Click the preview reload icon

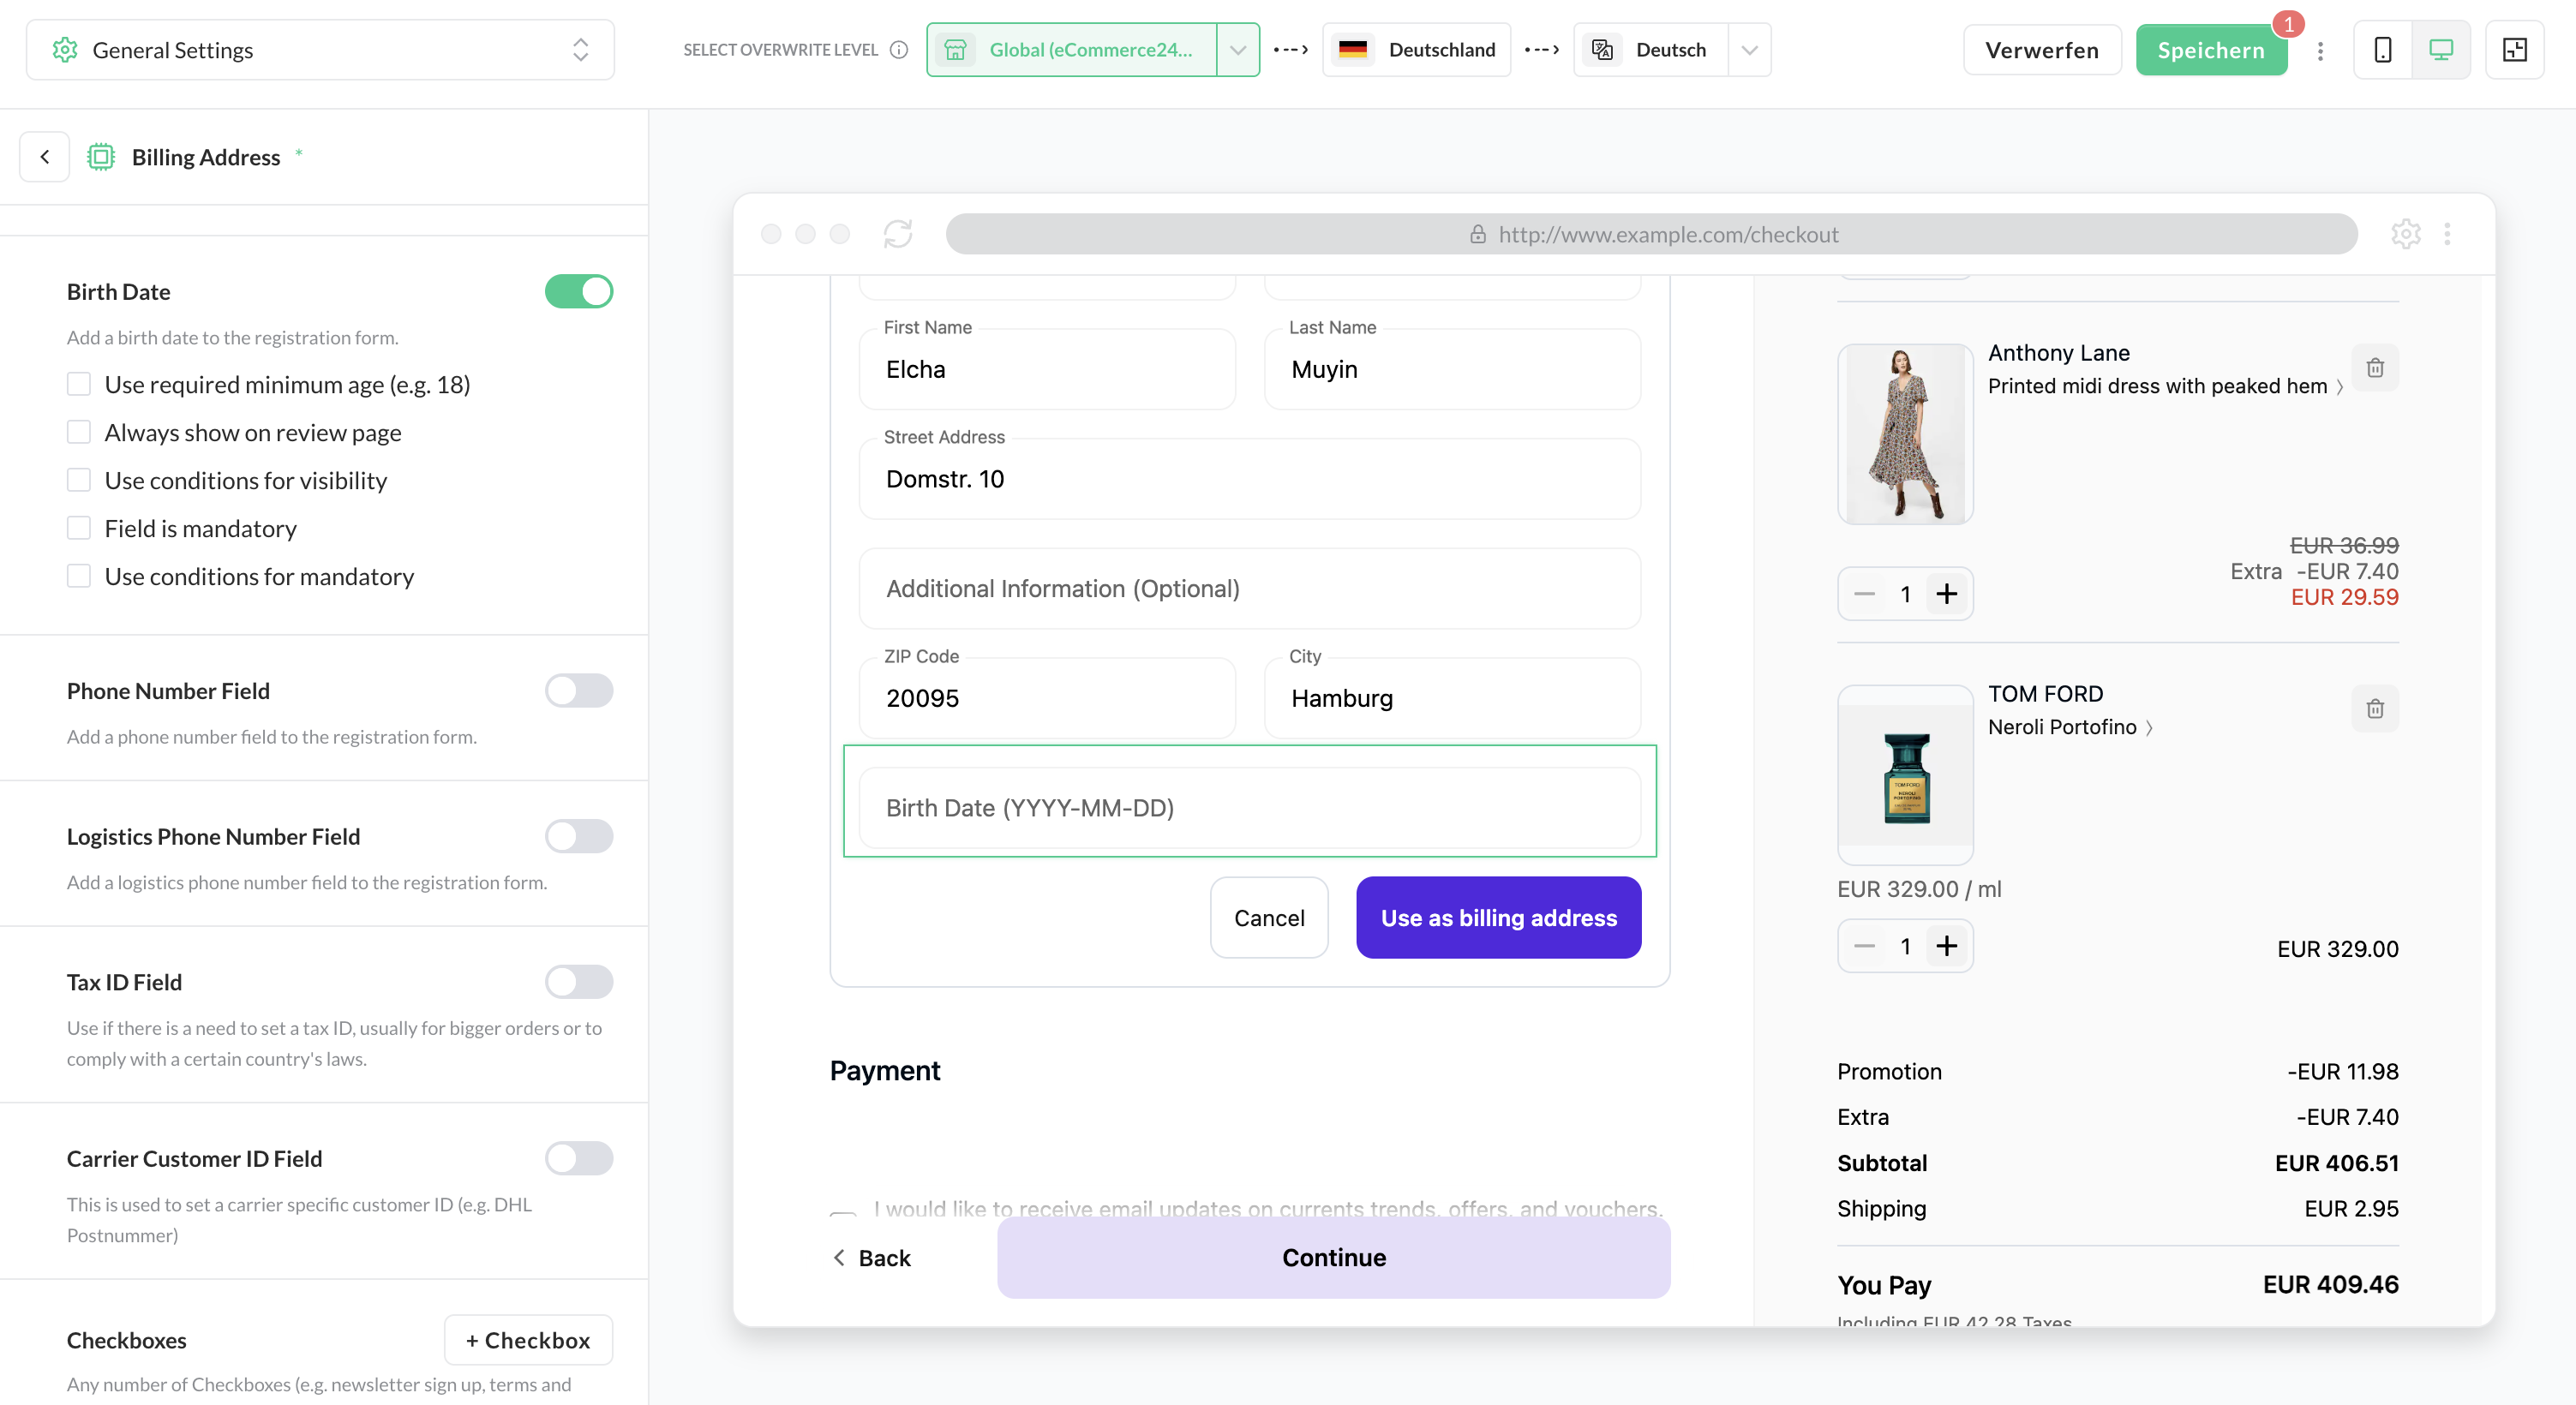[x=897, y=234]
